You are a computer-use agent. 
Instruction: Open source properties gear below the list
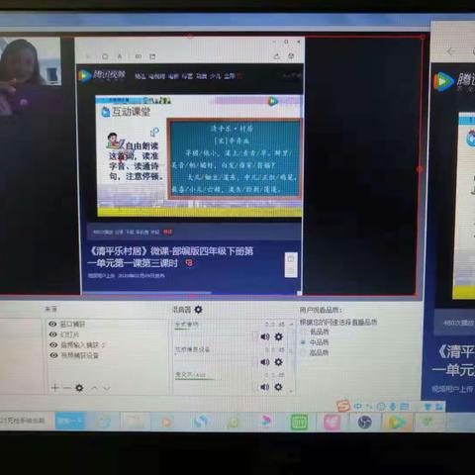pyautogui.click(x=79, y=388)
